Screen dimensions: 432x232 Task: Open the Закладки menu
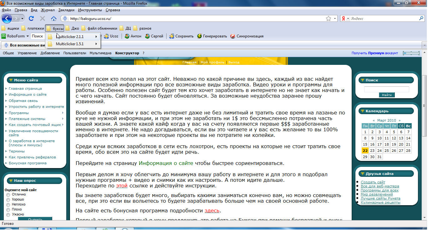[x=66, y=10]
